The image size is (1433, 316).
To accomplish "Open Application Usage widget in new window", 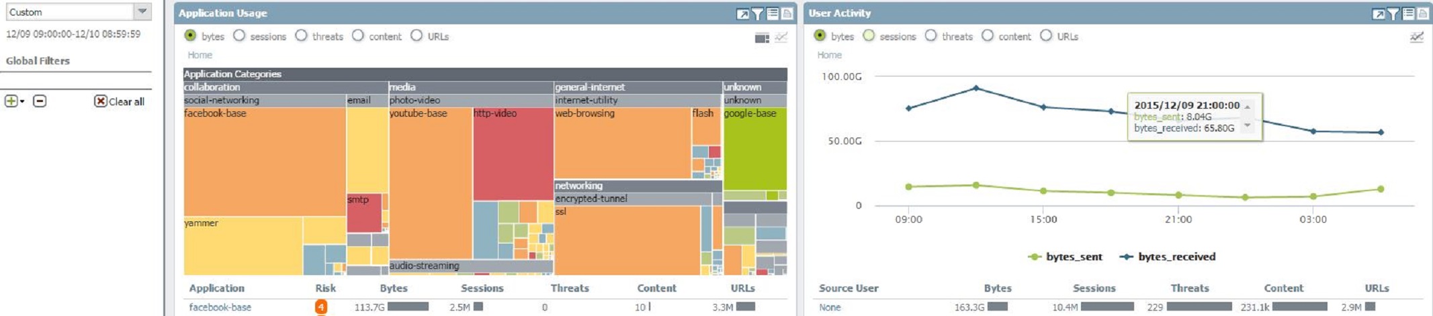I will (742, 13).
